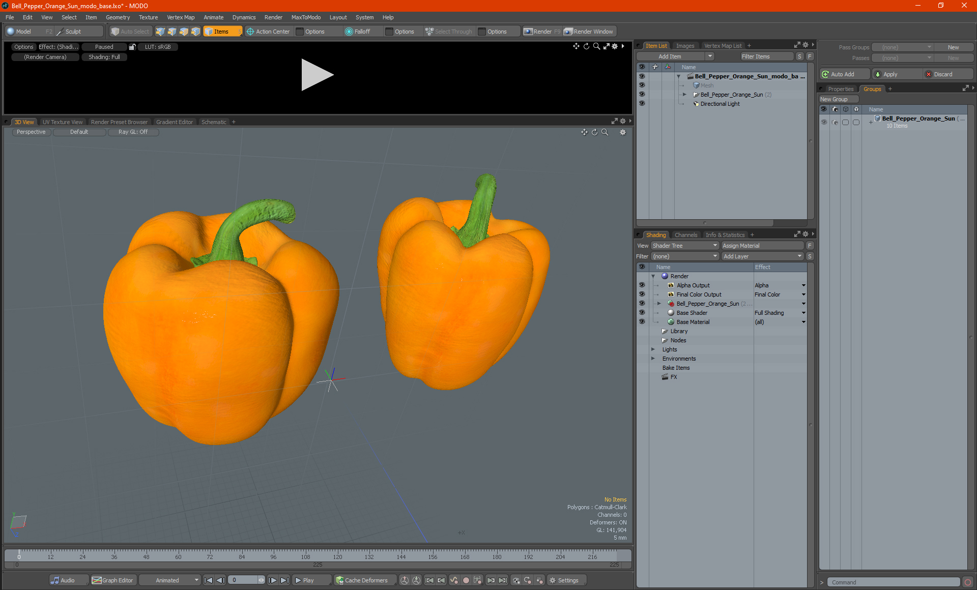Click New Group button
Screen dimensions: 977x590
coord(838,99)
